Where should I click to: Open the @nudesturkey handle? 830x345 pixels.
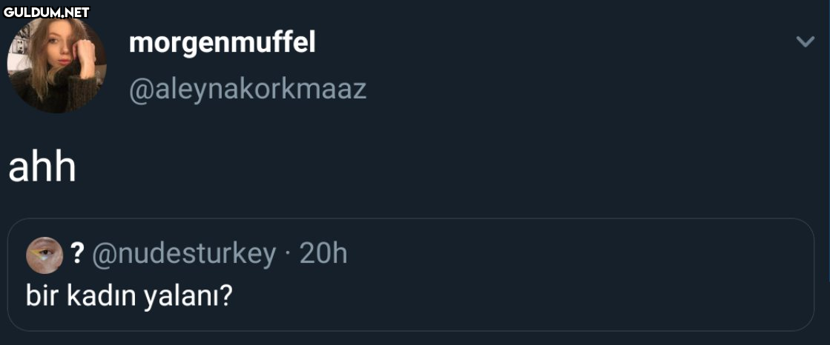[184, 255]
